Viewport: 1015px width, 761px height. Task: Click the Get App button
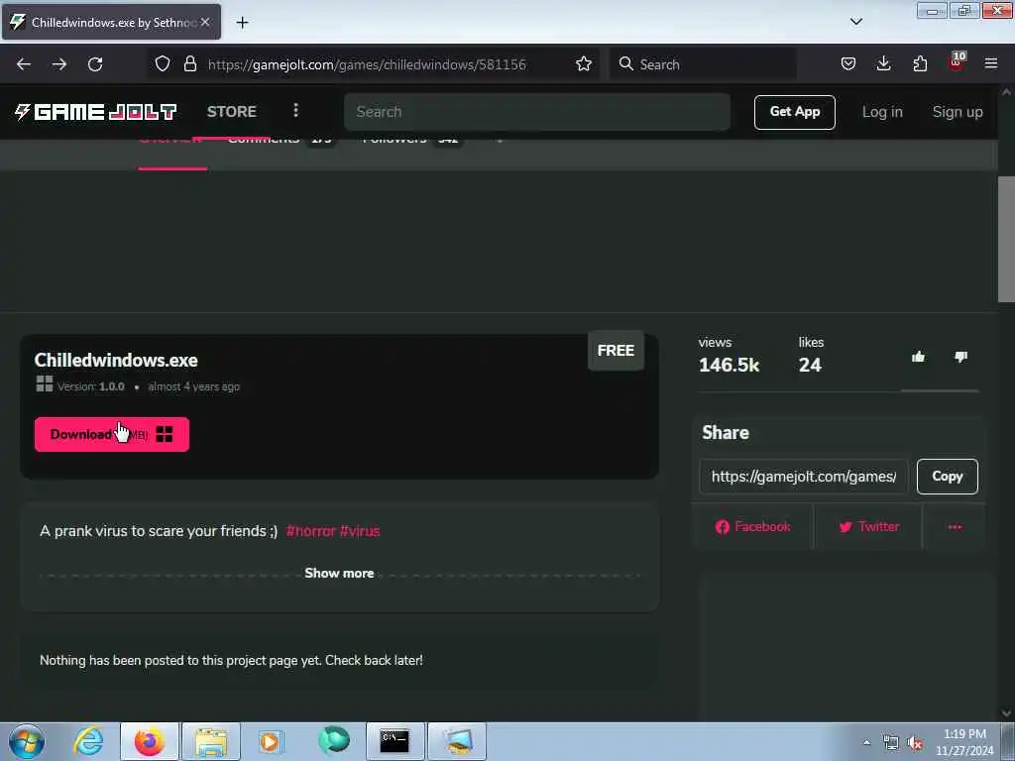point(794,112)
